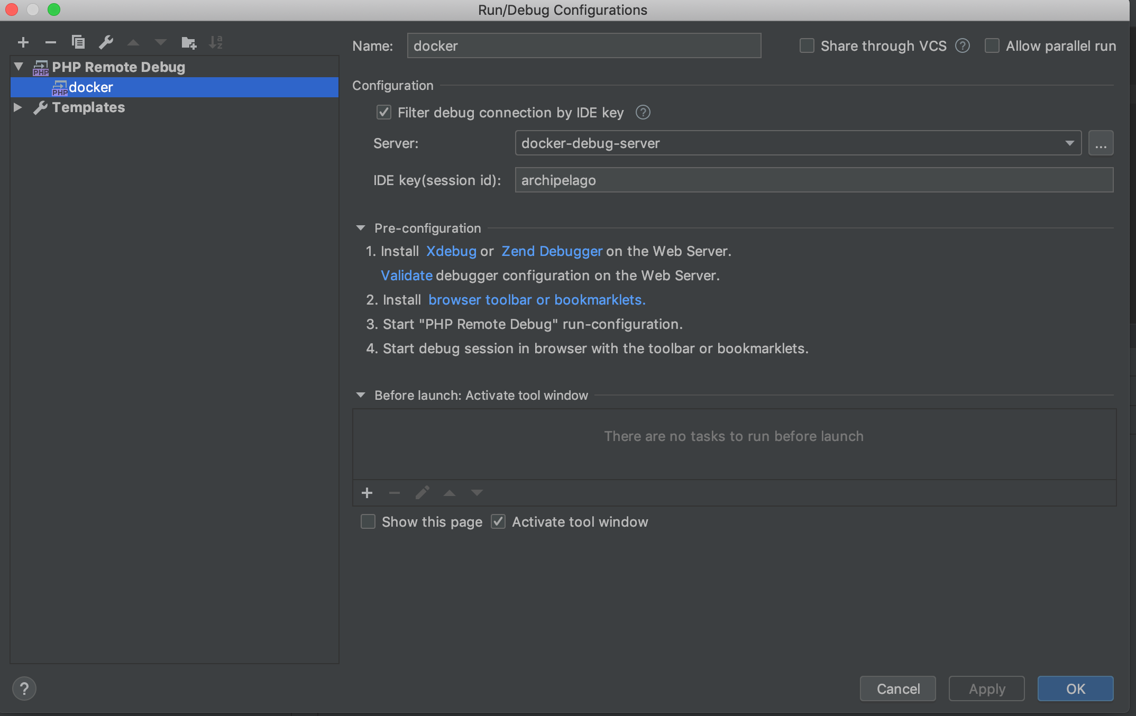Click the Add New Configuration plus icon
The height and width of the screenshot is (716, 1136).
coord(23,42)
